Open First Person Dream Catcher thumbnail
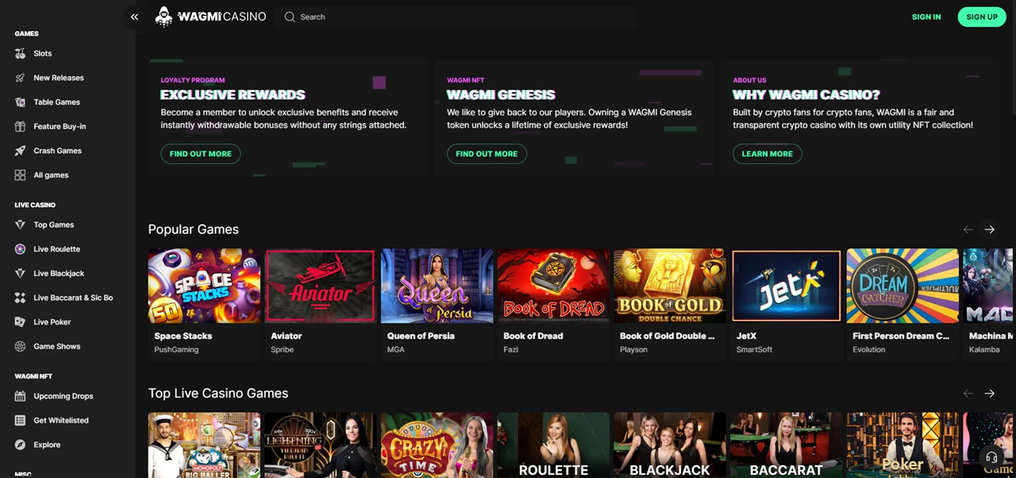 902,285
